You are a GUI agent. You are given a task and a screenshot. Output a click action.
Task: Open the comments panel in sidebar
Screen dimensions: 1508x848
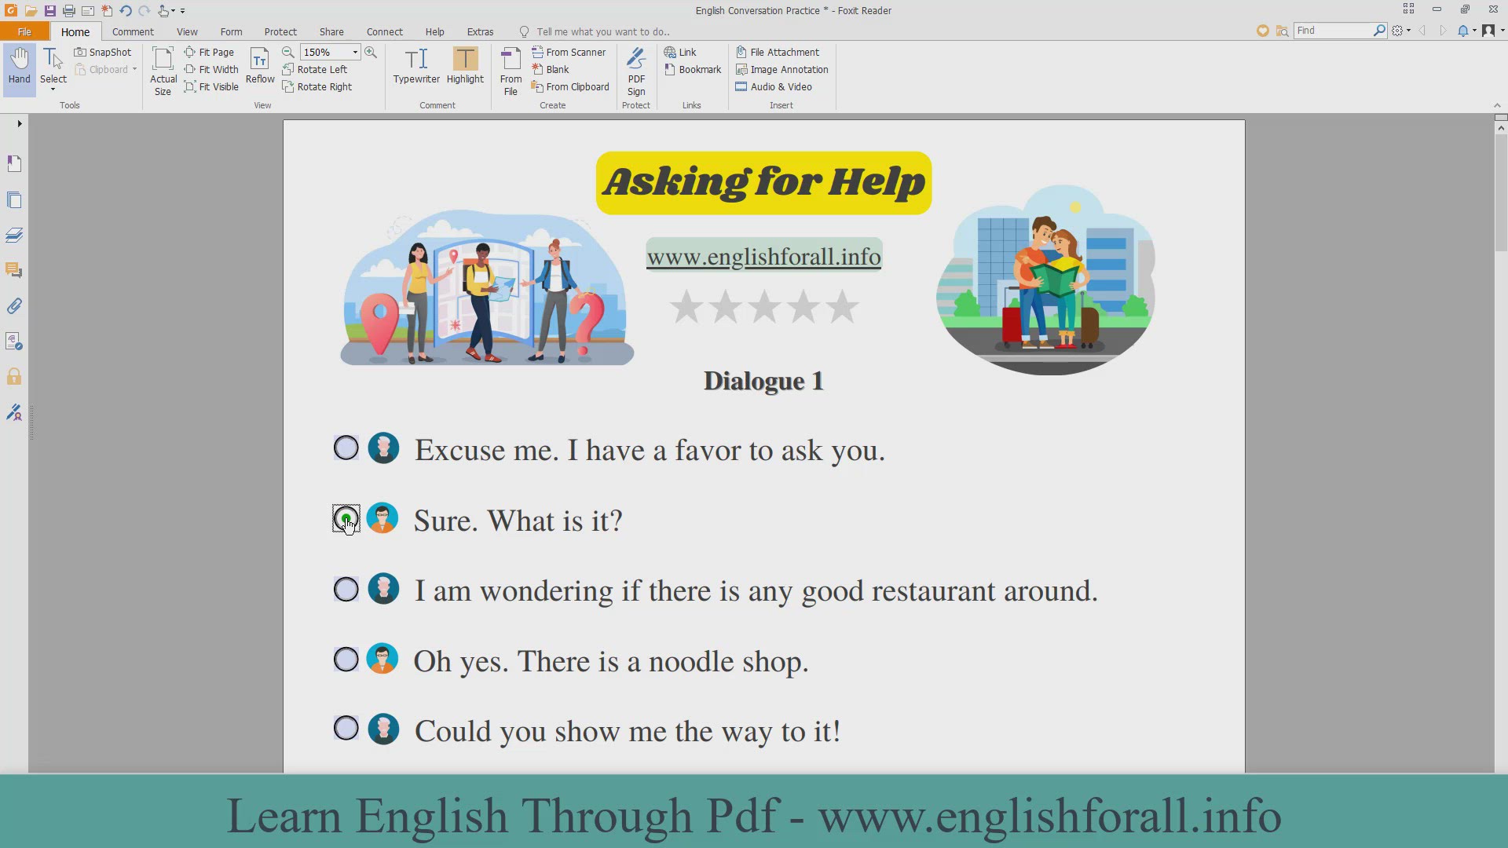tap(14, 270)
